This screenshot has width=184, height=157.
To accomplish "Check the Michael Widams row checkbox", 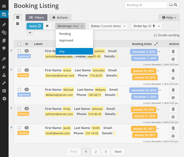I will click(x=19, y=89).
